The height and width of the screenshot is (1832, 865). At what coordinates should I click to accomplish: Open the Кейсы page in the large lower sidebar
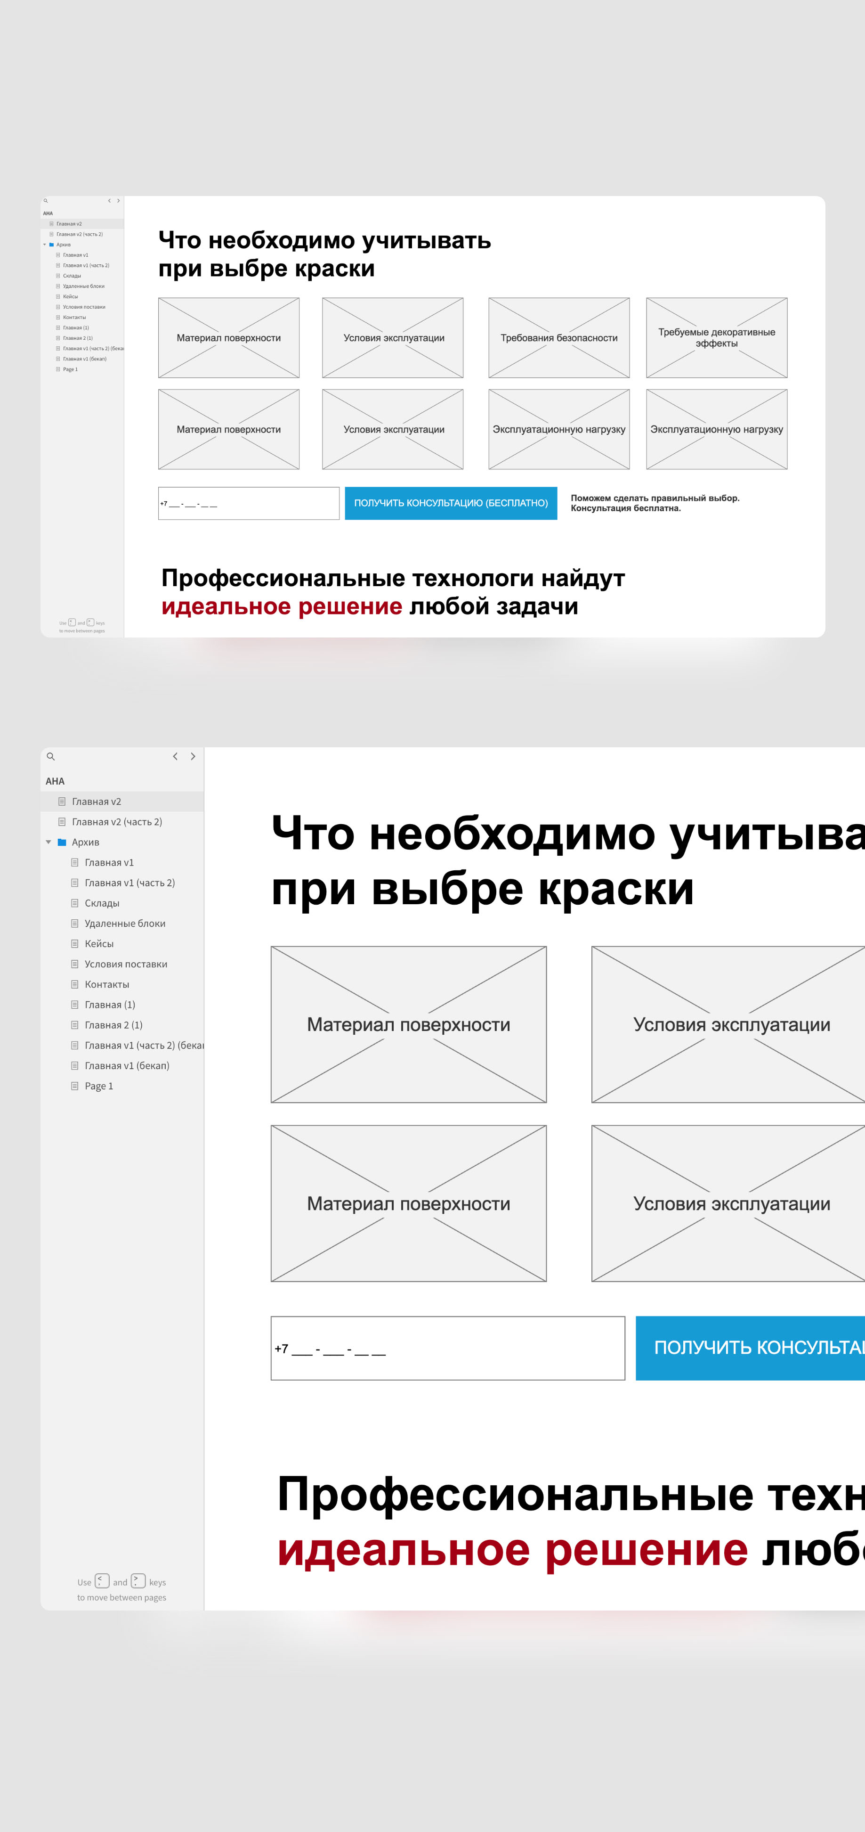99,944
